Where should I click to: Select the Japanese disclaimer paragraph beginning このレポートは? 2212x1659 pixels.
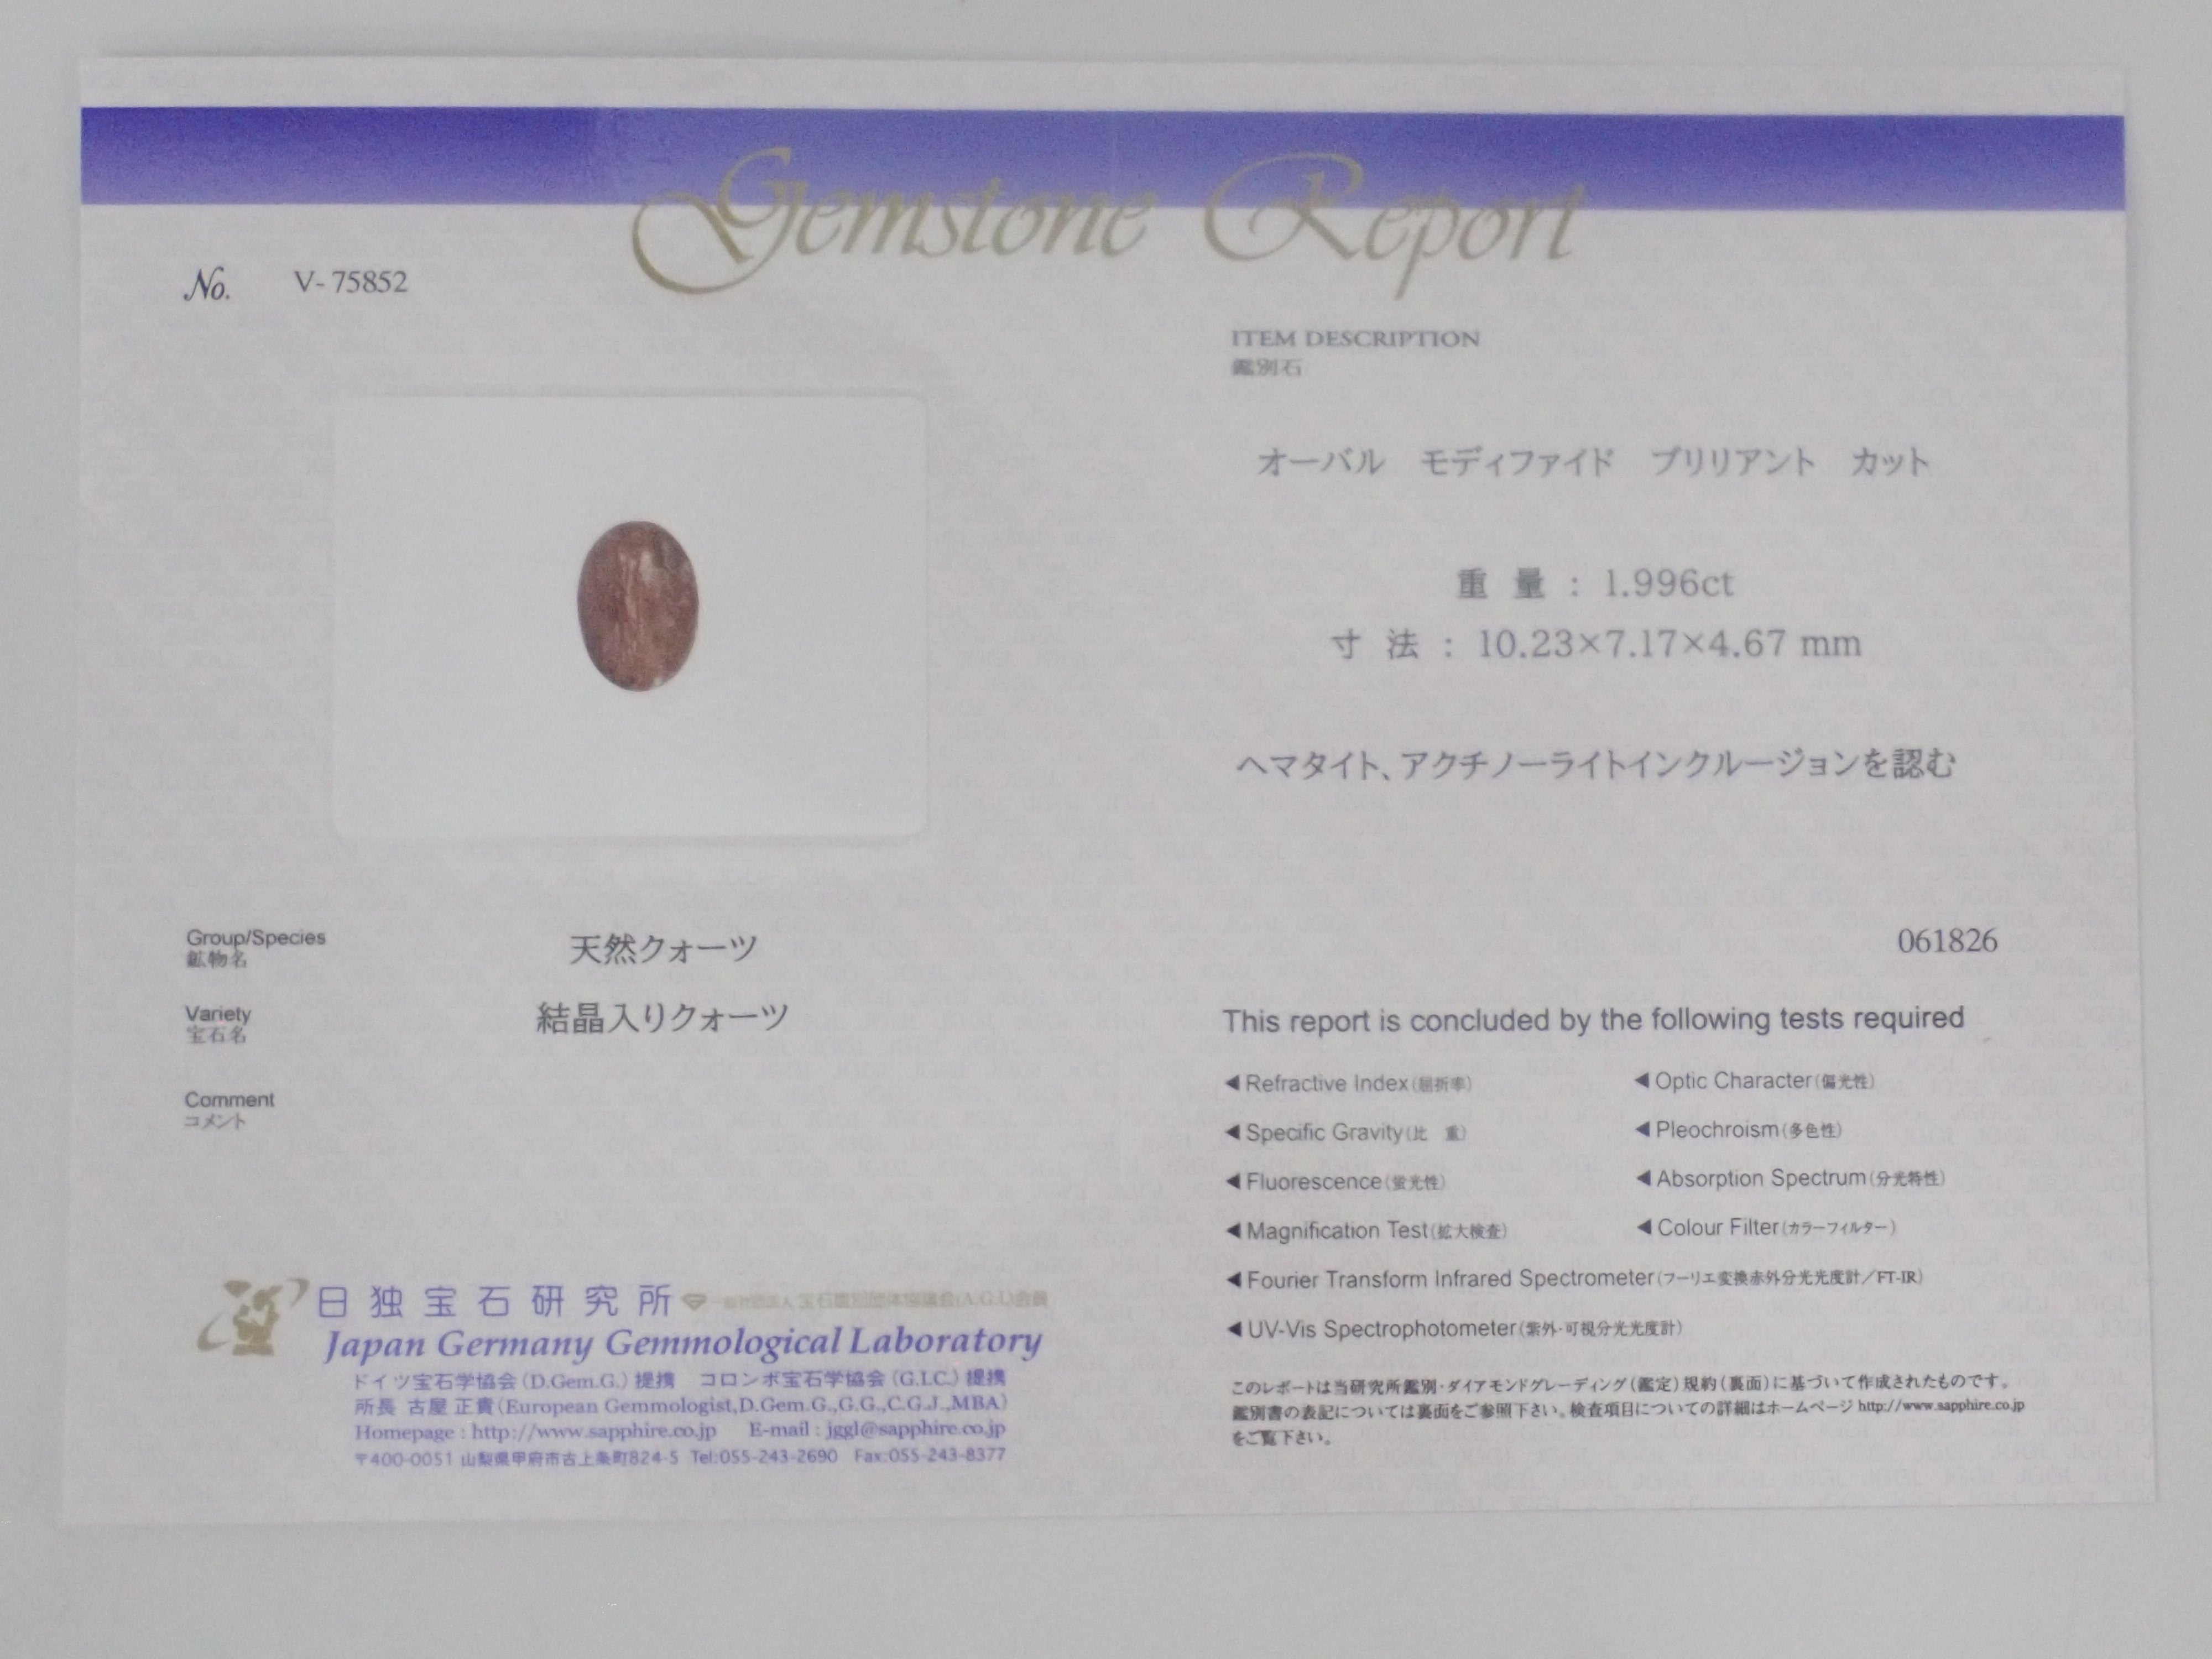pyautogui.click(x=1627, y=1410)
